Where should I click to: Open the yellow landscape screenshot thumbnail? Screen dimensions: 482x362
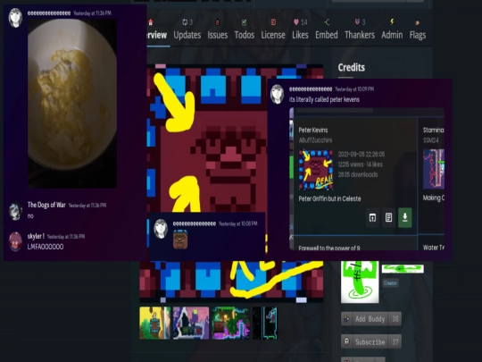[x=155, y=323]
